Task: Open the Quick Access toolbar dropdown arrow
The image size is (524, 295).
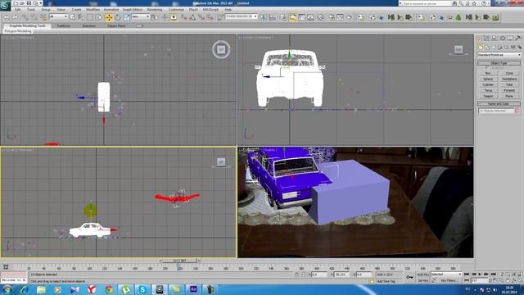Action: [x=41, y=3]
